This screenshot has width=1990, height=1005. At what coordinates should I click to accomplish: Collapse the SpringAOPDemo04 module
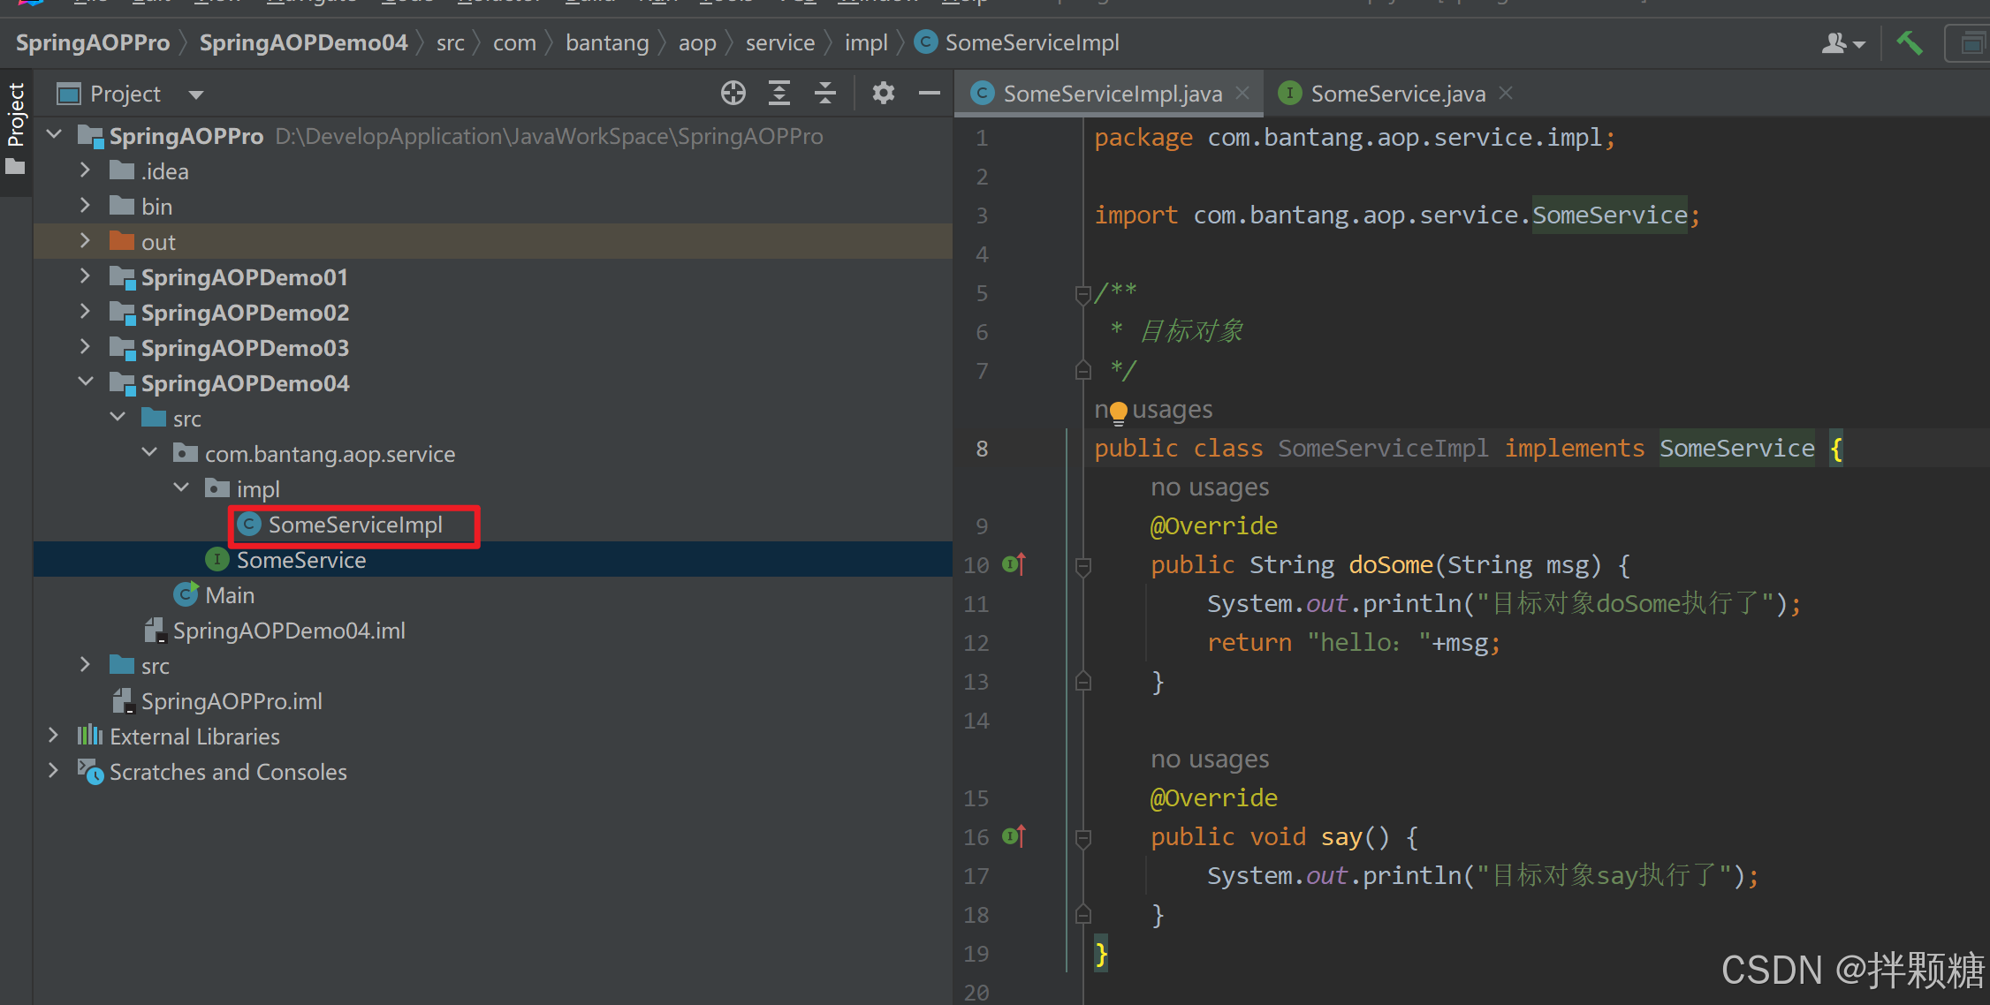point(85,382)
